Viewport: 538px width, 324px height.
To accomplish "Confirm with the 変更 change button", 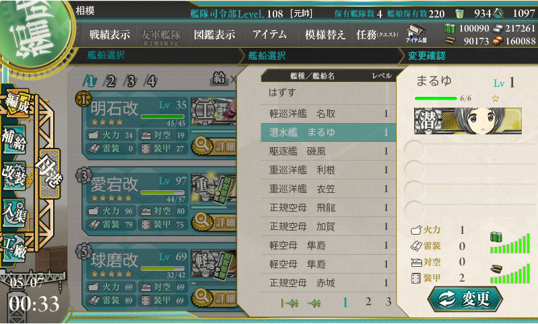I will [x=465, y=299].
